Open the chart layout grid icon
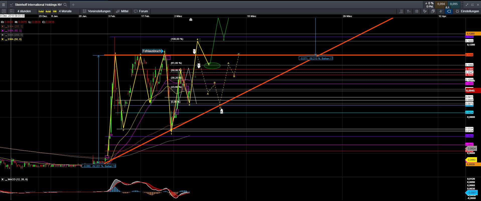 [x=12, y=11]
